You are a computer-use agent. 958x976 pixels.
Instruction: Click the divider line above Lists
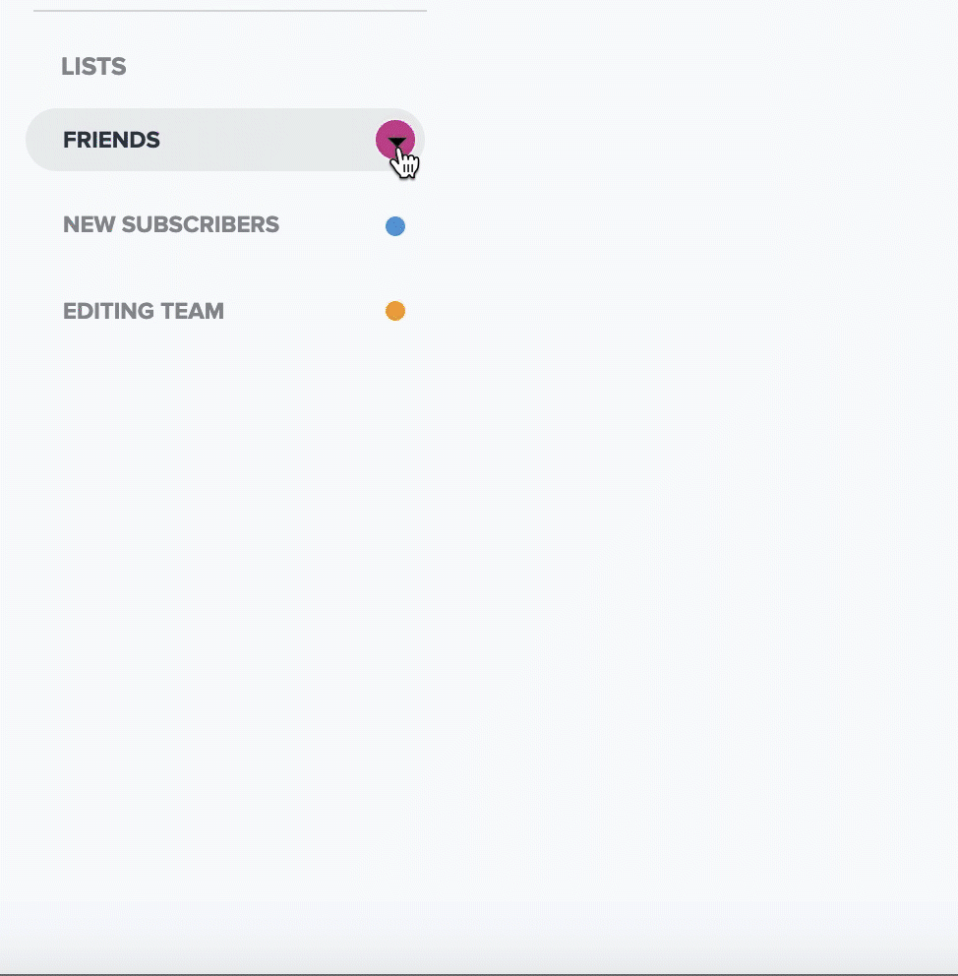[x=229, y=11]
